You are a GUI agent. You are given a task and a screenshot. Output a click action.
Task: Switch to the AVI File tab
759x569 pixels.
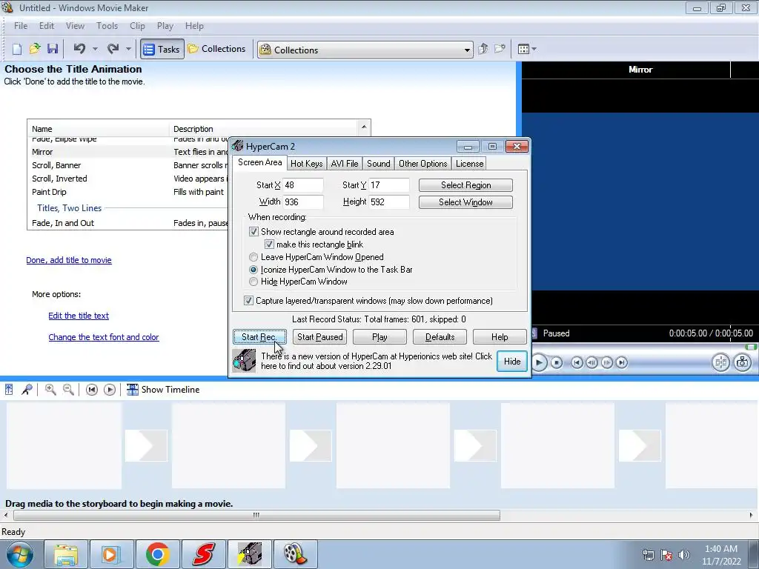345,164
